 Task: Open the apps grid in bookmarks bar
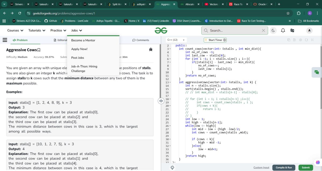click(4, 21)
